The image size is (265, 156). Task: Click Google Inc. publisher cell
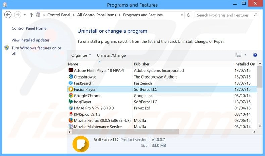tap(143, 96)
